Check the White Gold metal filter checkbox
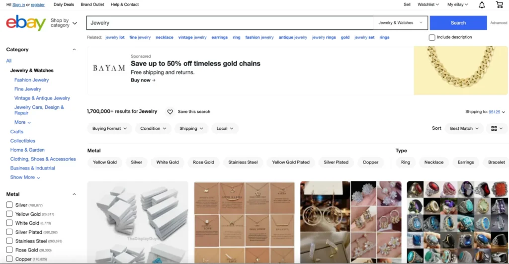This screenshot has width=509, height=264. [9, 223]
